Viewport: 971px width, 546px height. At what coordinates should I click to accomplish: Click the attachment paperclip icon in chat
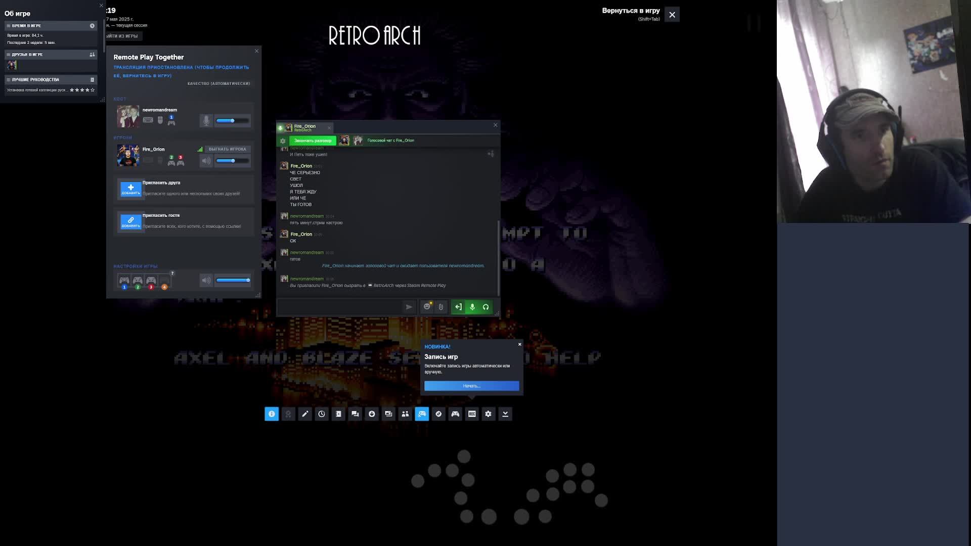(x=441, y=307)
